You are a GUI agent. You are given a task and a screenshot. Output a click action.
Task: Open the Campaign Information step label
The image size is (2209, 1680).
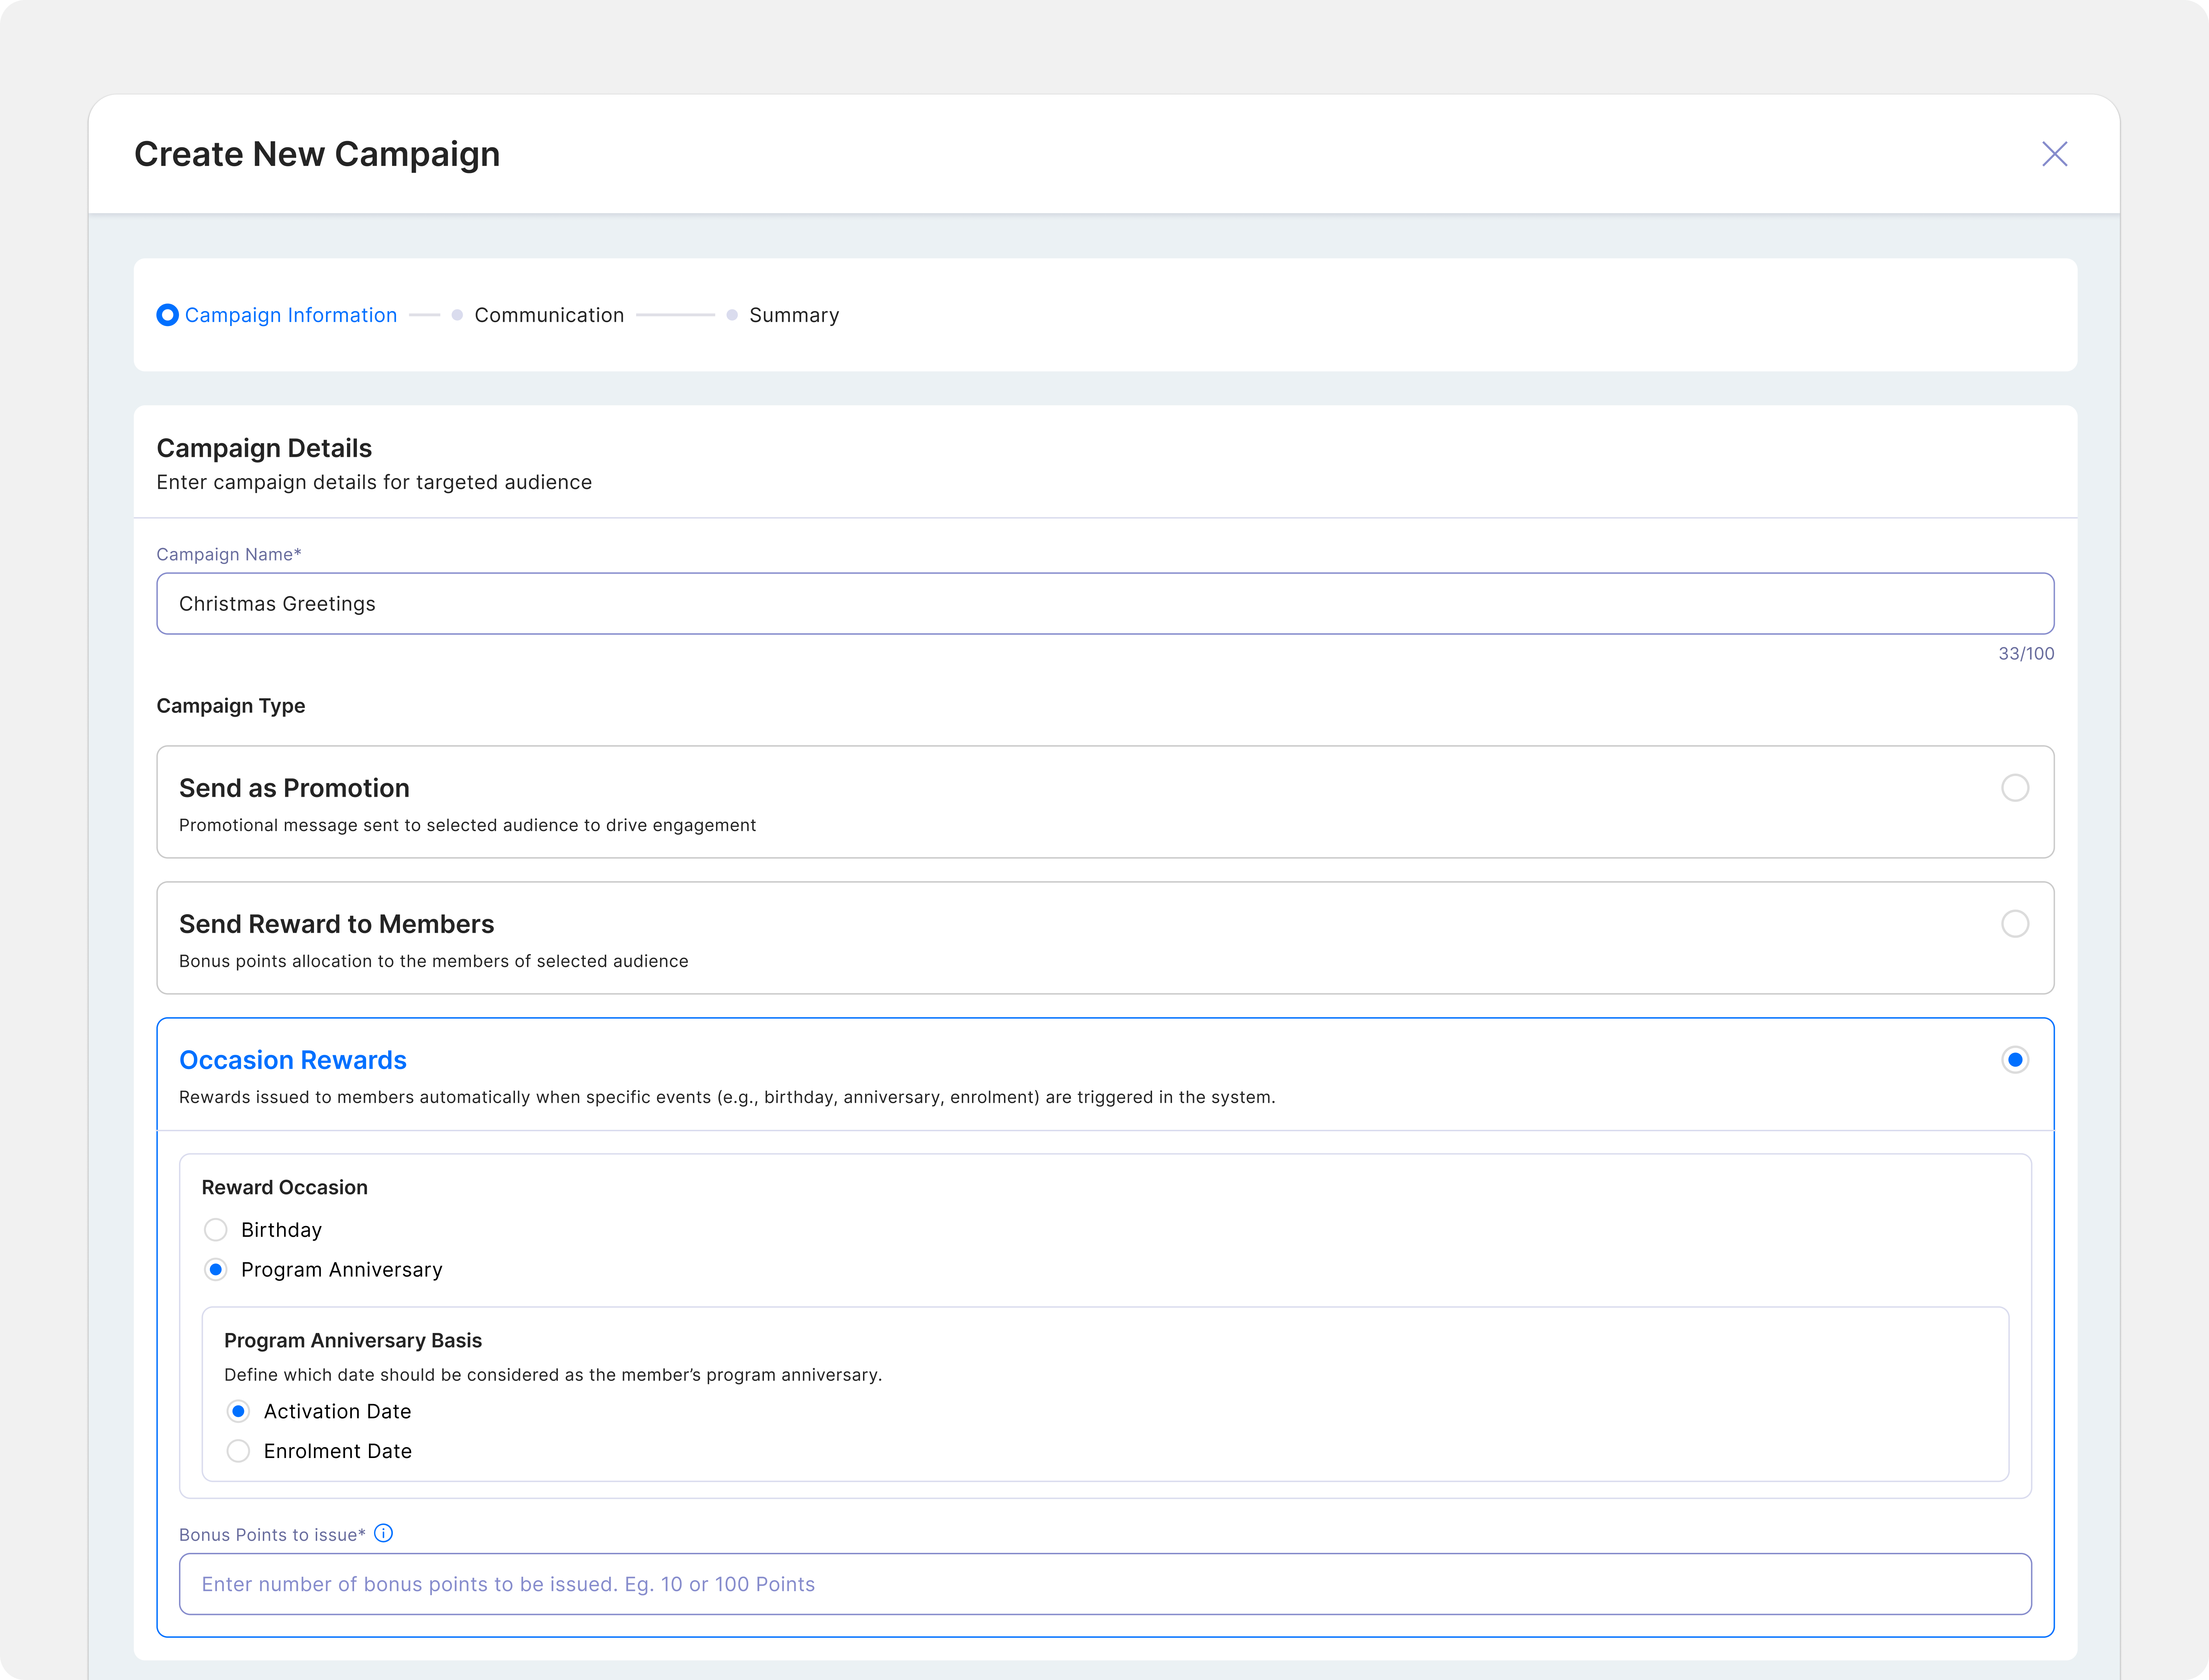coord(290,315)
